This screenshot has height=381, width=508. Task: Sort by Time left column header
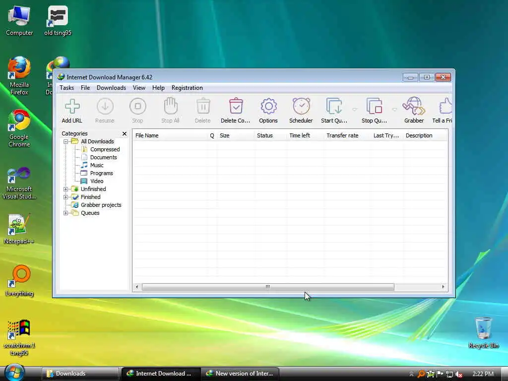pyautogui.click(x=305, y=135)
